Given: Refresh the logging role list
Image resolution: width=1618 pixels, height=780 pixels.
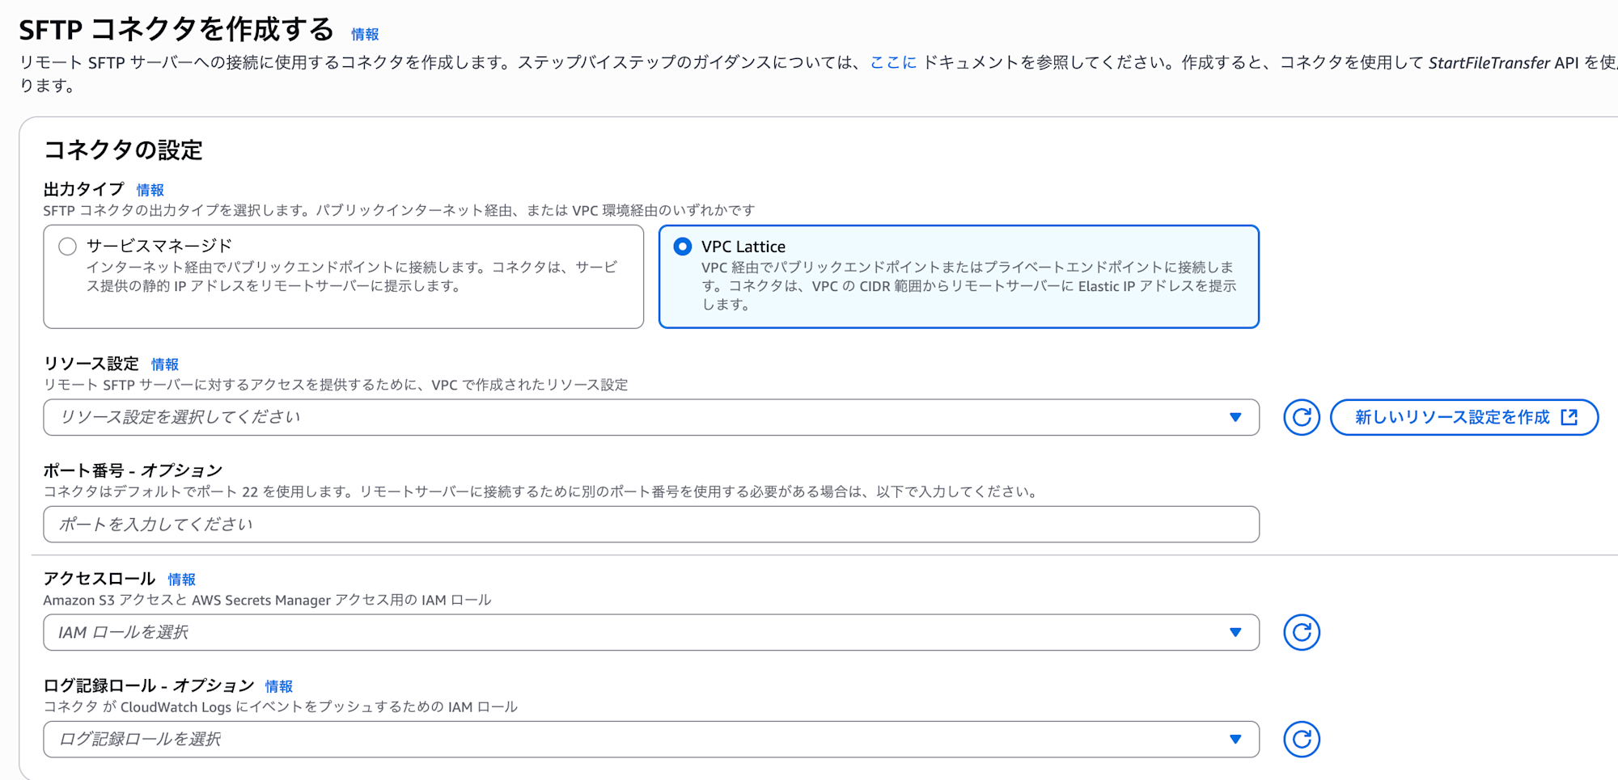Looking at the screenshot, I should [x=1301, y=739].
